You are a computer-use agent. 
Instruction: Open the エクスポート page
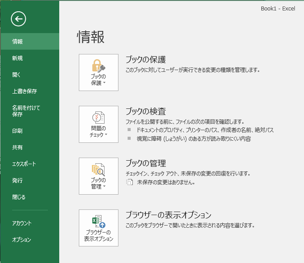click(x=30, y=164)
